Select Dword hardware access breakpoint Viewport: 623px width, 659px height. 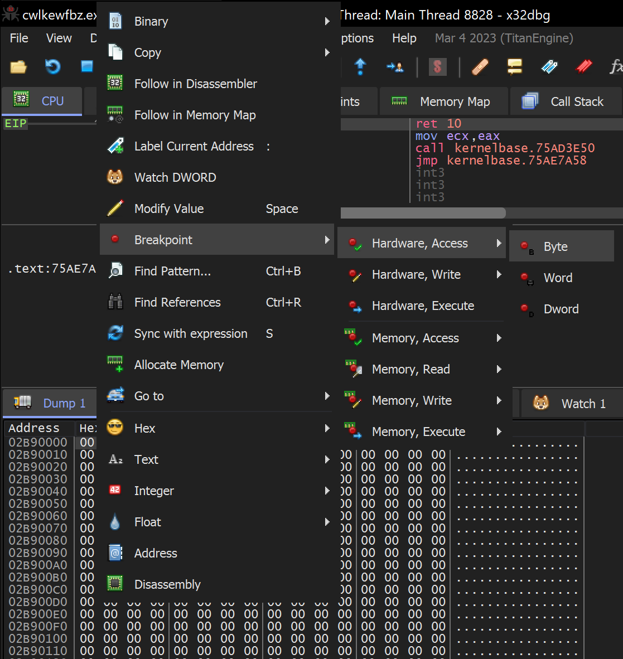[x=562, y=309]
